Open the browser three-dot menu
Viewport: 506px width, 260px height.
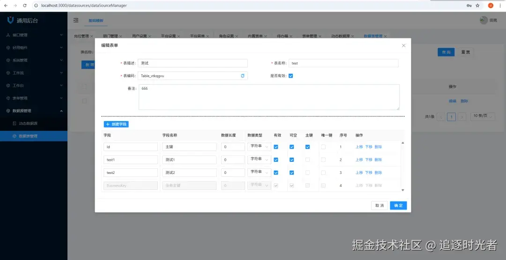point(500,6)
